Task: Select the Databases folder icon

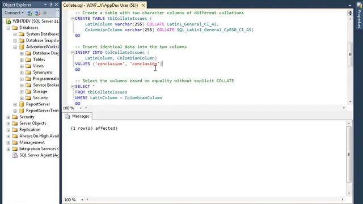Action: (x=15, y=28)
